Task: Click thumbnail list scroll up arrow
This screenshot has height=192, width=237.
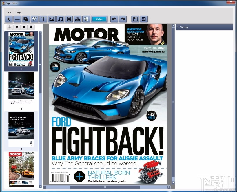Action: pos(40,33)
